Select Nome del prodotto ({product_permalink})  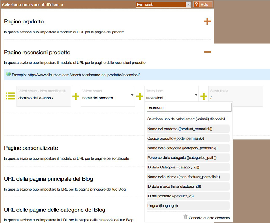pyautogui.click(x=188, y=129)
